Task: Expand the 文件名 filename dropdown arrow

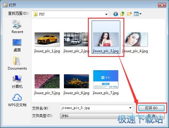Action: (x=130, y=108)
